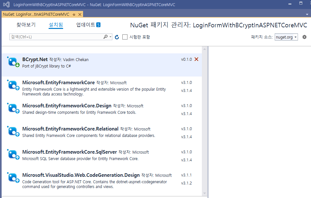
Task: Select Microsoft.EntityFrameworkCore.SqlServer title
Action: [70, 152]
